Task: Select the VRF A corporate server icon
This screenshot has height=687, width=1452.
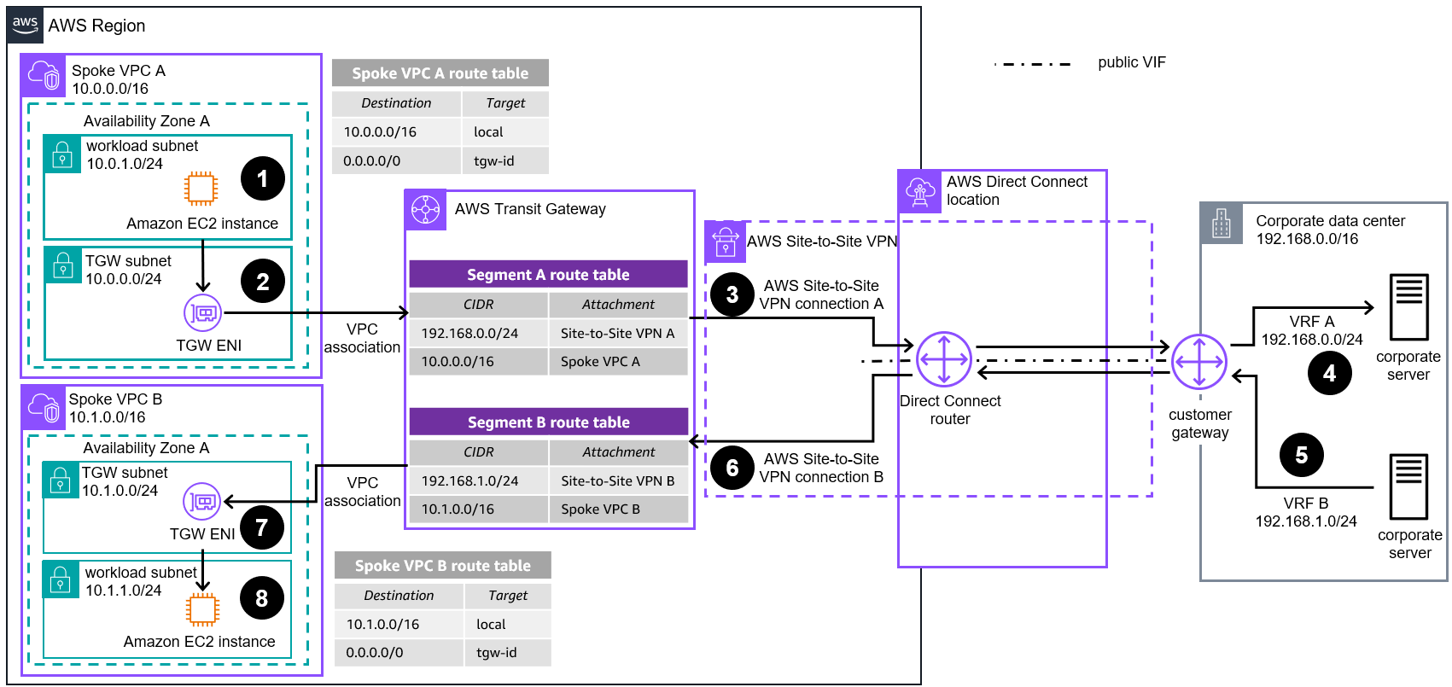Action: pyautogui.click(x=1409, y=308)
